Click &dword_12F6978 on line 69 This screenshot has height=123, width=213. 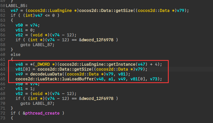pos(96,99)
